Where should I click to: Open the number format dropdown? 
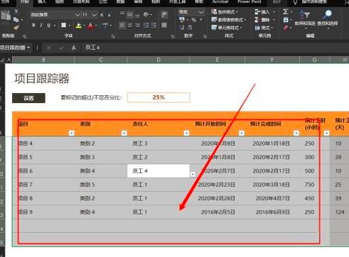tap(201, 12)
